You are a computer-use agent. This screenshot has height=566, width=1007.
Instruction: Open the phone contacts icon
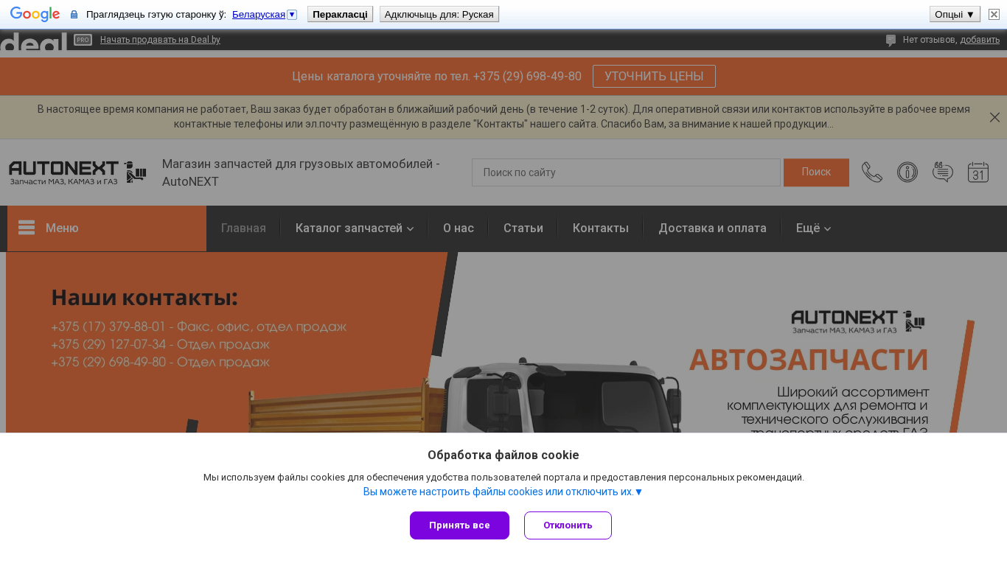click(872, 172)
